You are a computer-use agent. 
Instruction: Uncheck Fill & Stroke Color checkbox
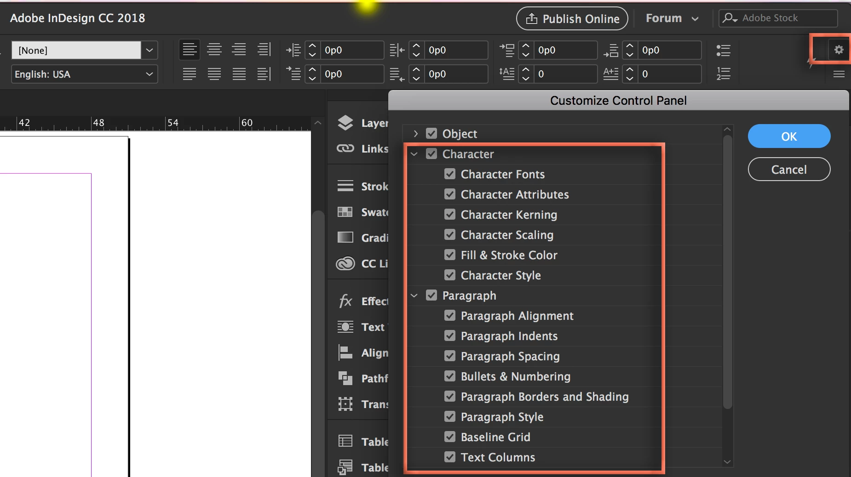450,255
